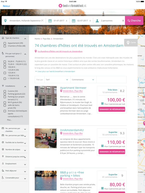This screenshot has height=193, width=145.
Task: Click the location pin icon in search field
Action: [6, 21]
